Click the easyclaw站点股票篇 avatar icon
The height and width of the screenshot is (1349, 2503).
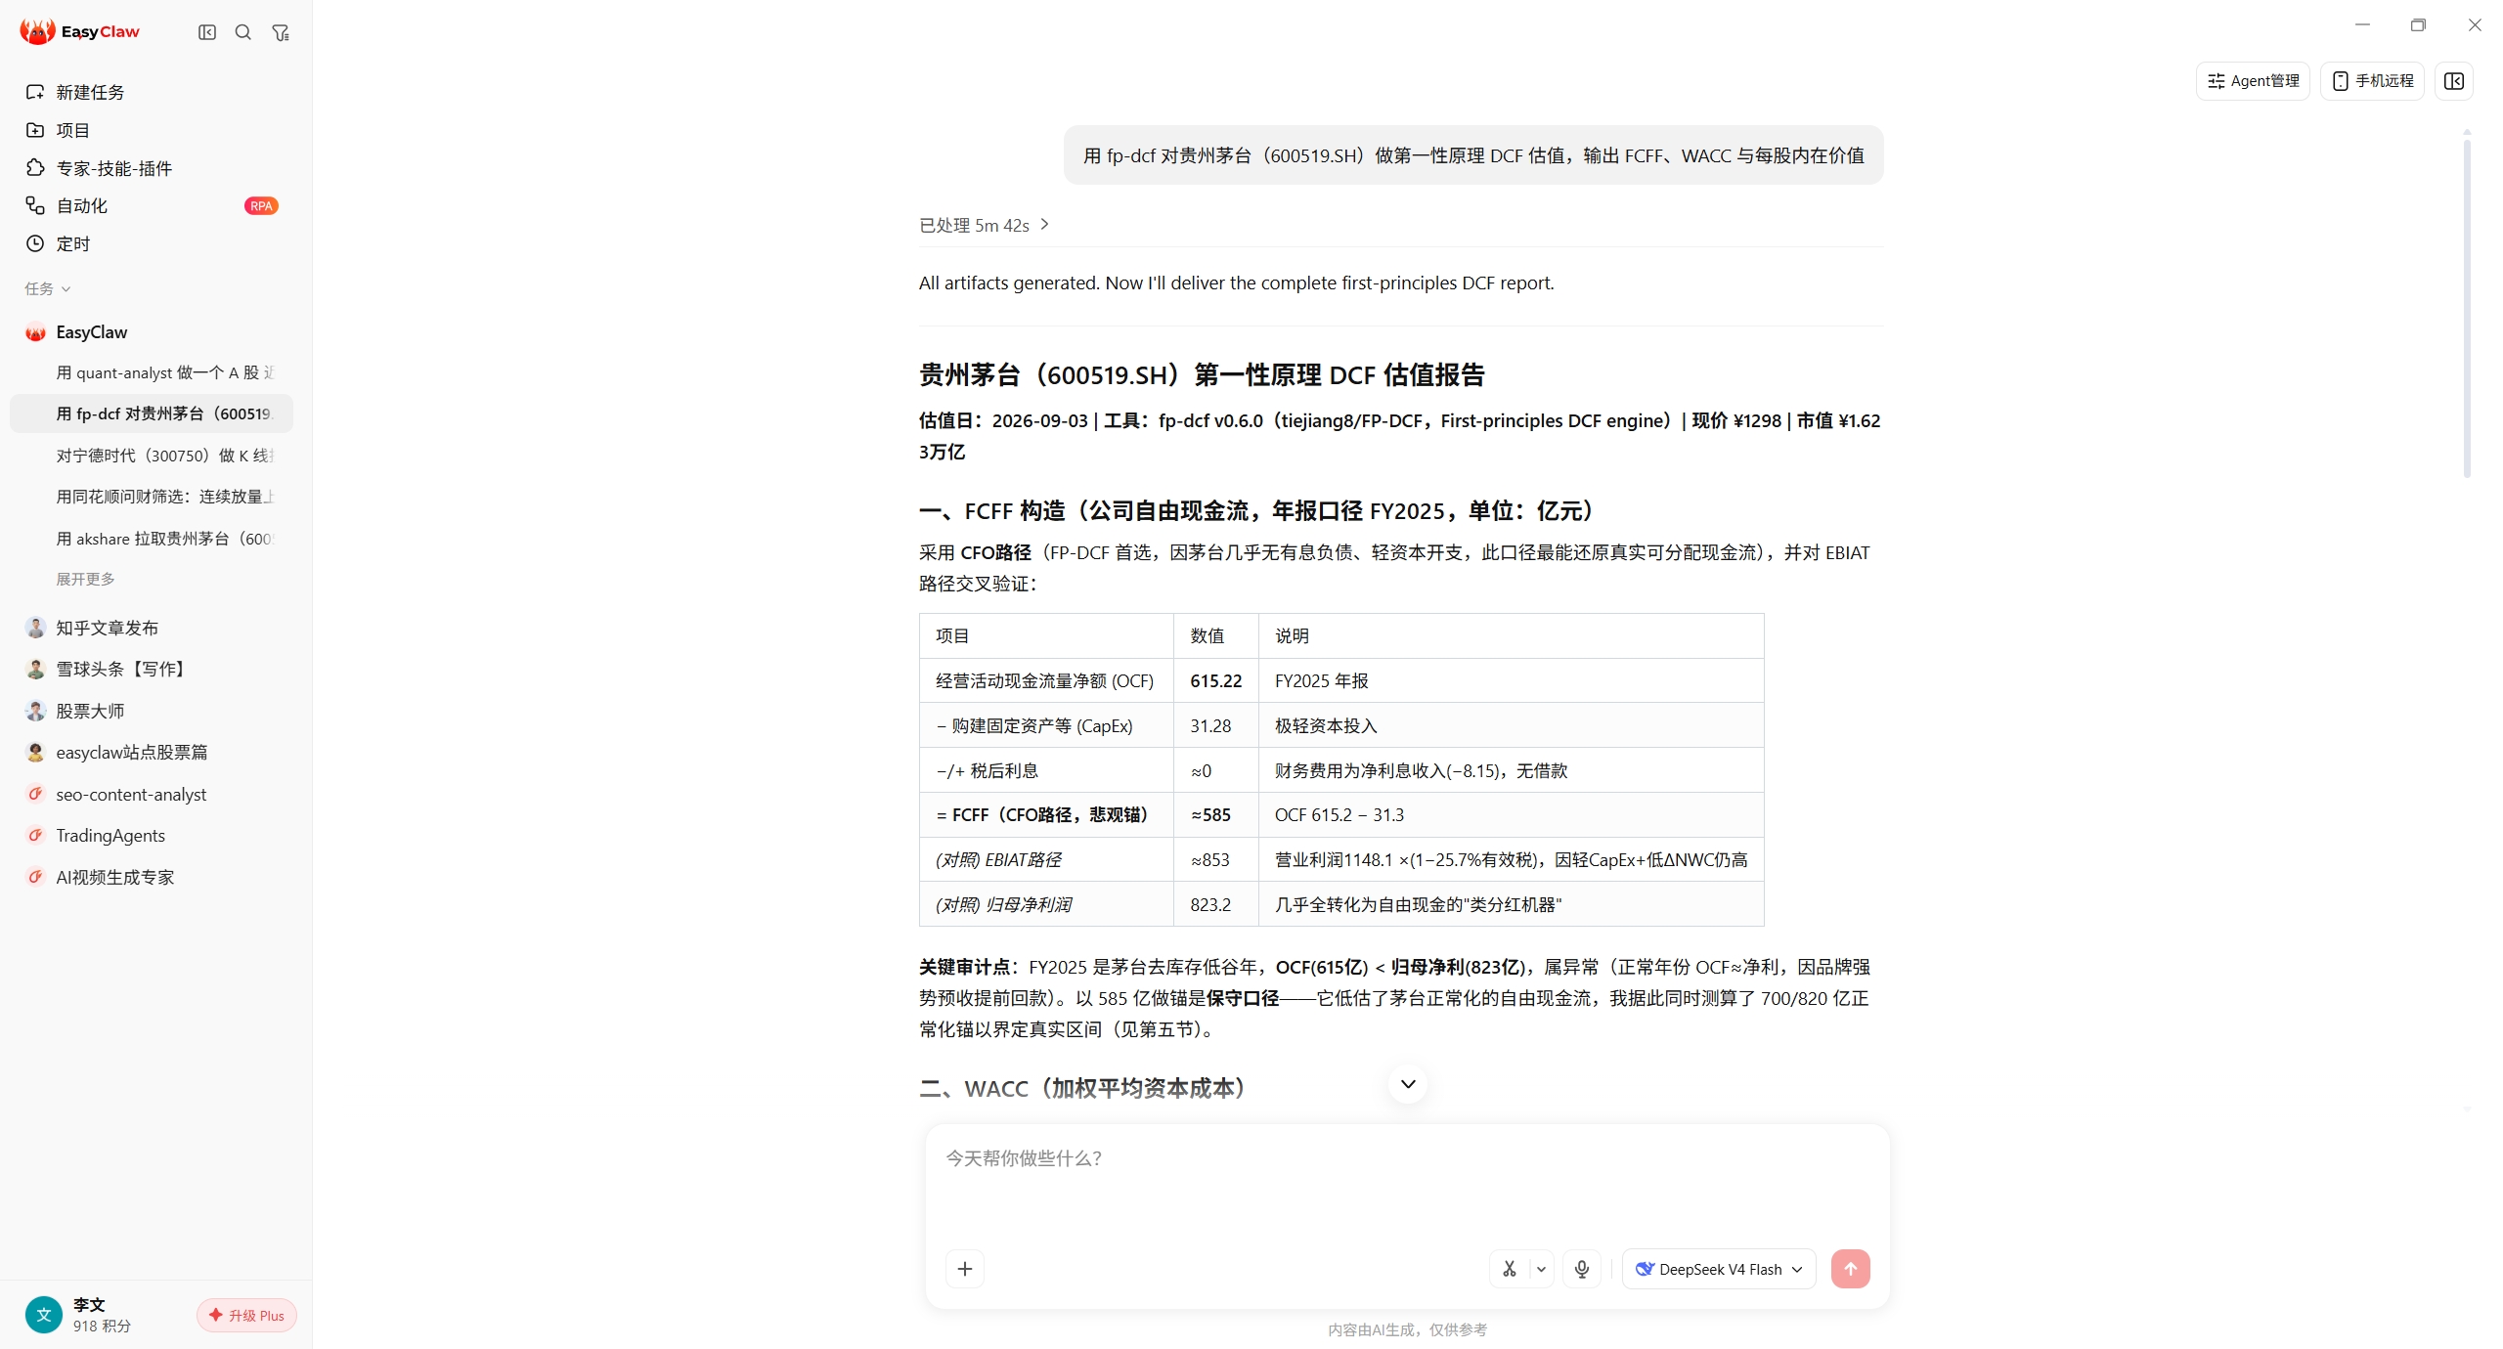coord(36,752)
